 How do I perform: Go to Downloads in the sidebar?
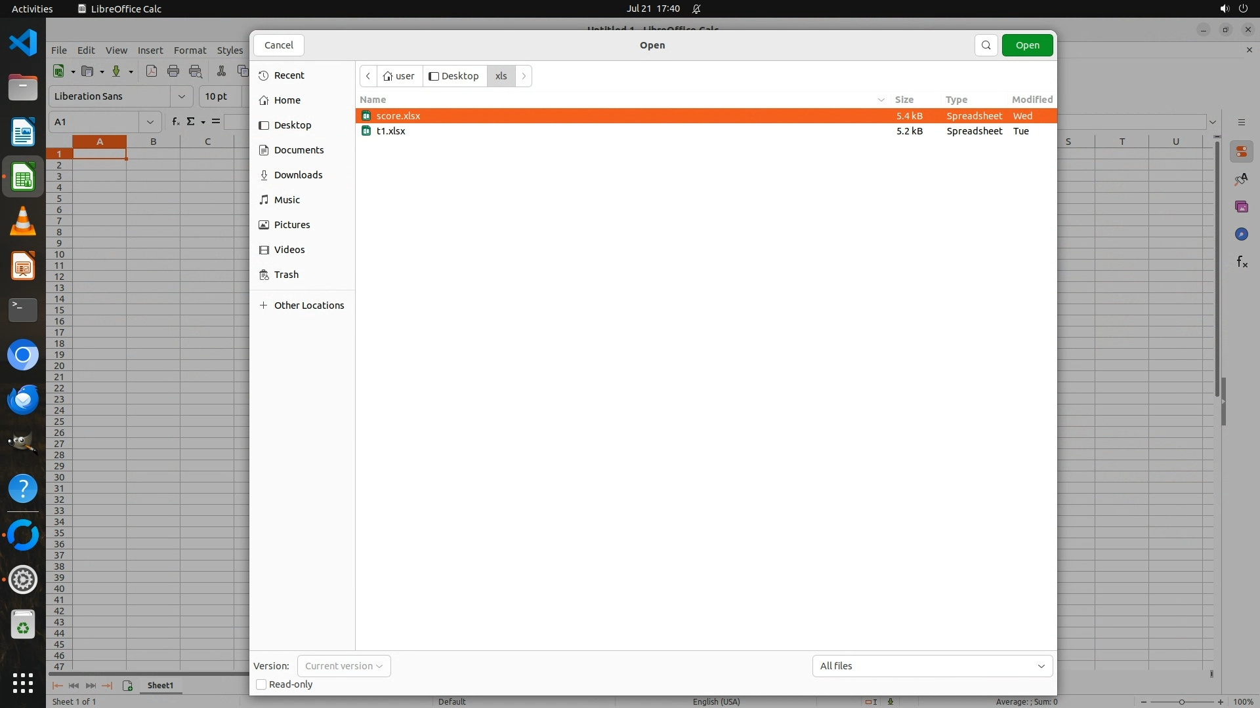pos(298,175)
